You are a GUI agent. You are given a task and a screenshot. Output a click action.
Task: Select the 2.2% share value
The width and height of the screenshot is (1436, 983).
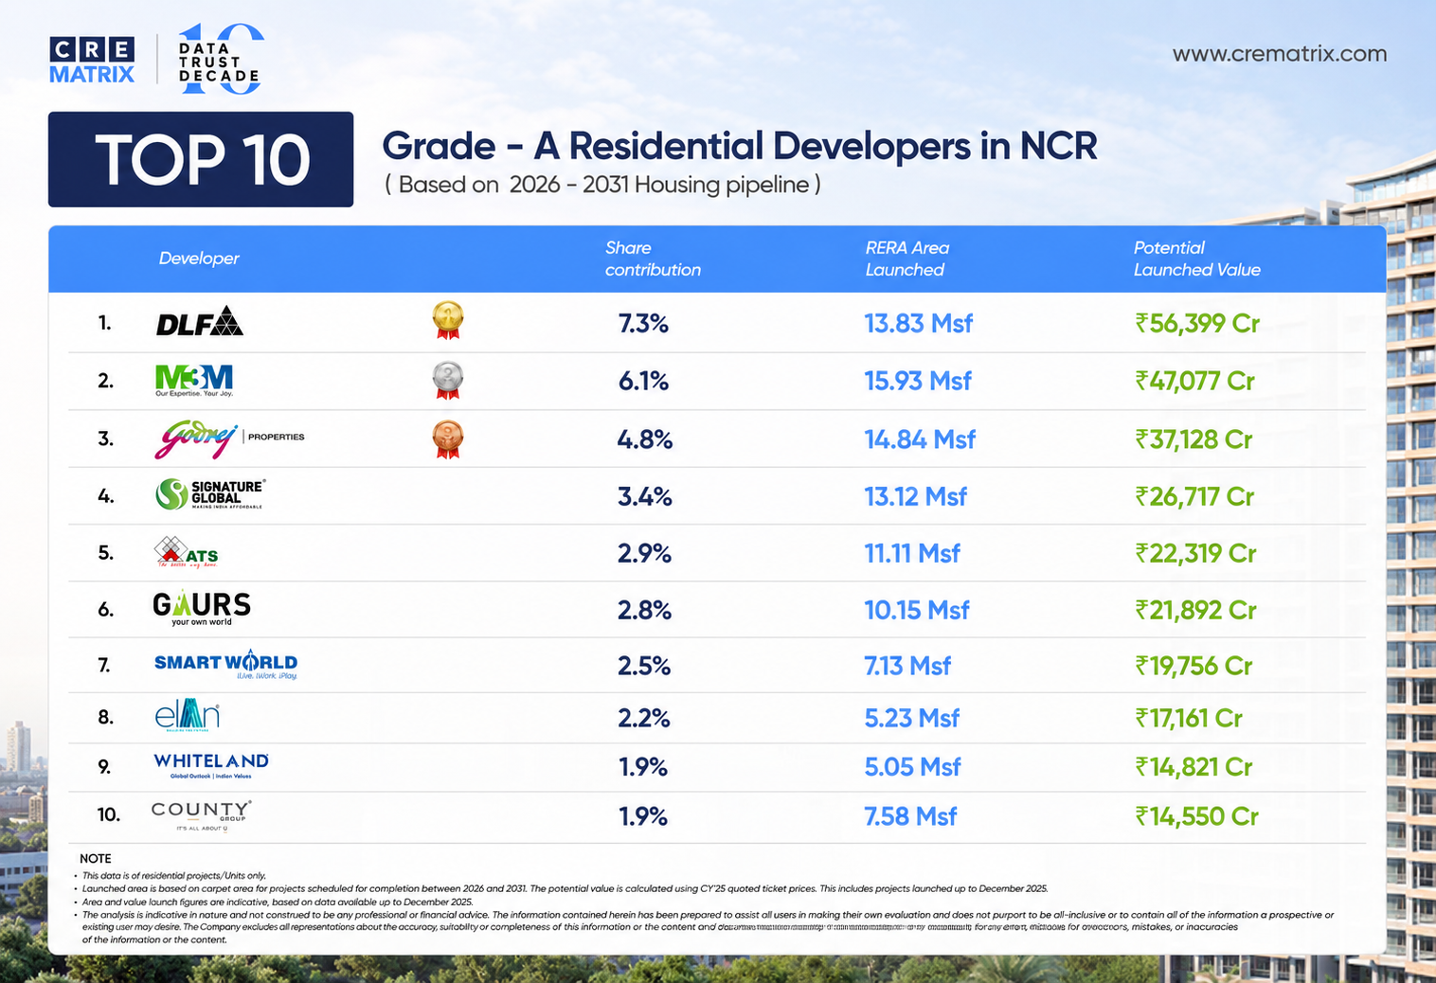[643, 718]
